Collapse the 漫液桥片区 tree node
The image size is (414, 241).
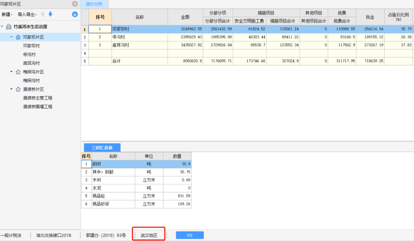pyautogui.click(x=12, y=89)
